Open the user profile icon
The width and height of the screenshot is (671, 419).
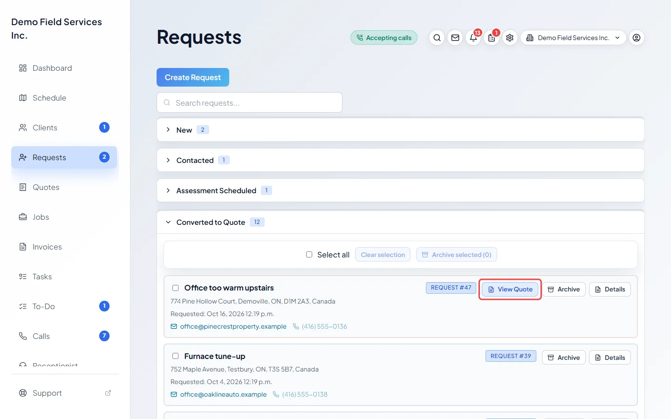click(637, 38)
